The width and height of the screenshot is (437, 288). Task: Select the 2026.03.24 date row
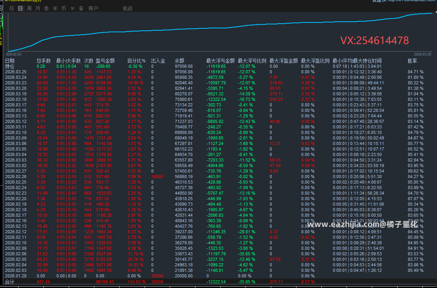coord(16,77)
